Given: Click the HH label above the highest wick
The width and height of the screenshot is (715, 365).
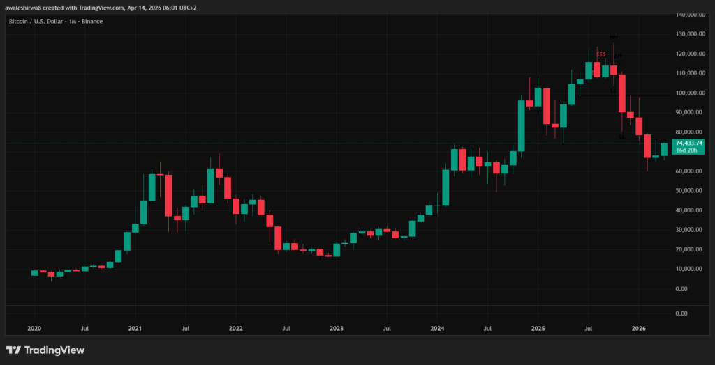Looking at the screenshot, I should (x=613, y=37).
